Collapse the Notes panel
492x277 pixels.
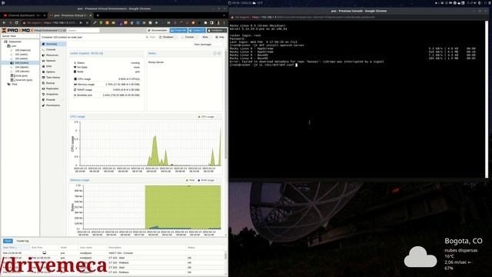coord(219,53)
